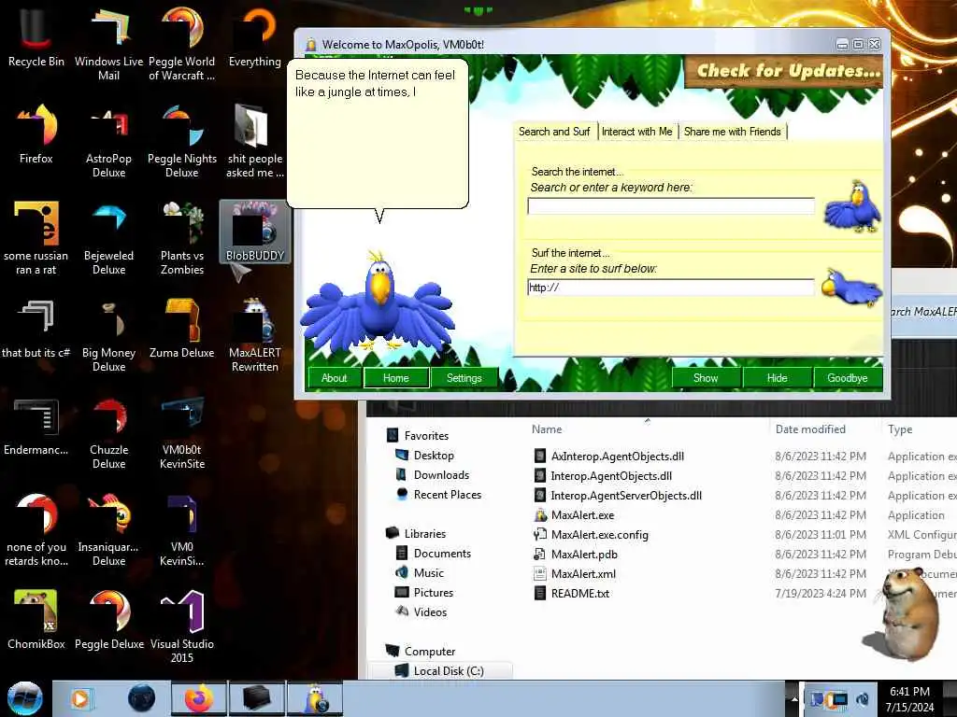Open Peggle World of Warcraft desktop icon
The image size is (957, 717).
pos(182,44)
